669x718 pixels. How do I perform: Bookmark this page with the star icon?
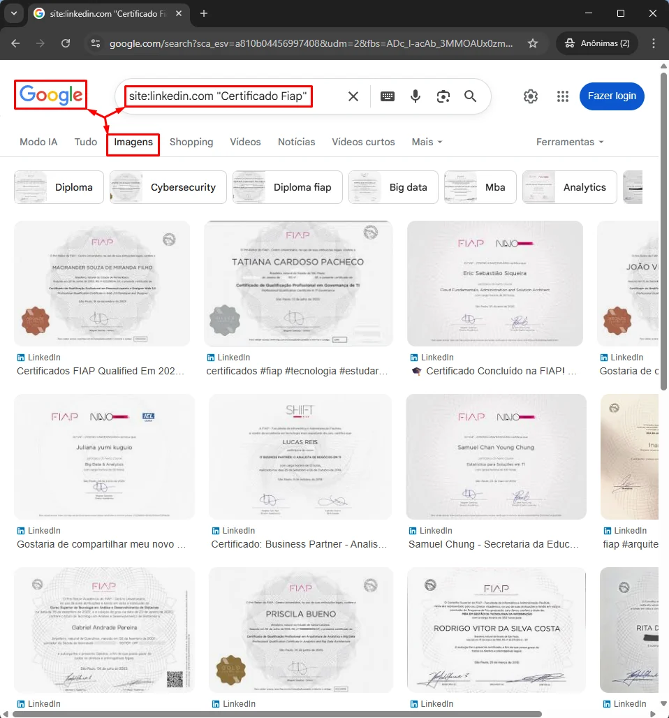pos(533,43)
